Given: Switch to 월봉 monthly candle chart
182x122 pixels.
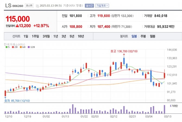Looking at the screenshot, I should [x=152, y=36].
